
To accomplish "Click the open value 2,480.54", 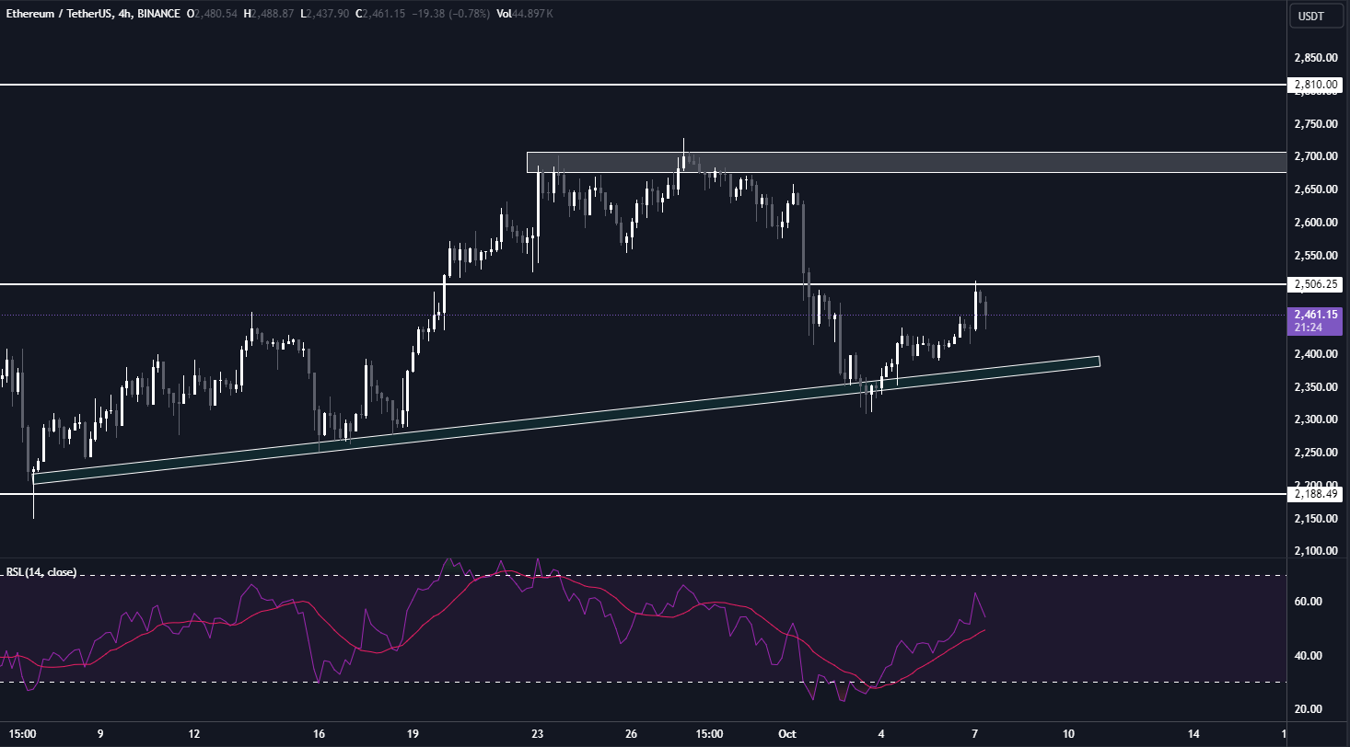I will [x=216, y=15].
